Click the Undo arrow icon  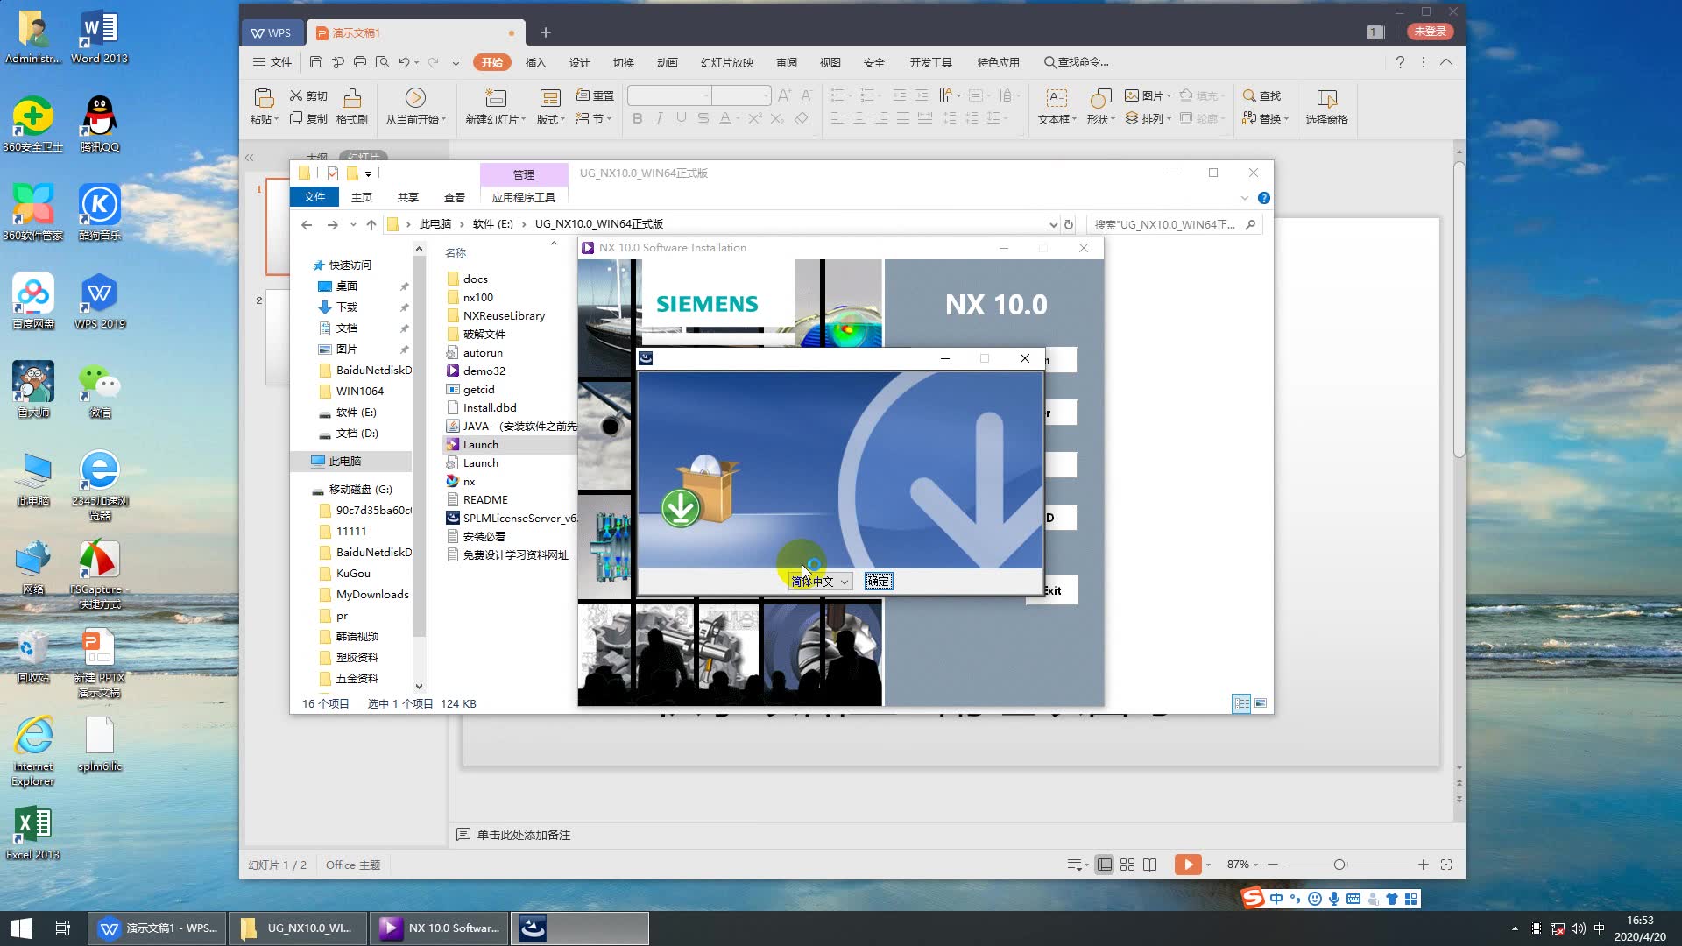404,62
